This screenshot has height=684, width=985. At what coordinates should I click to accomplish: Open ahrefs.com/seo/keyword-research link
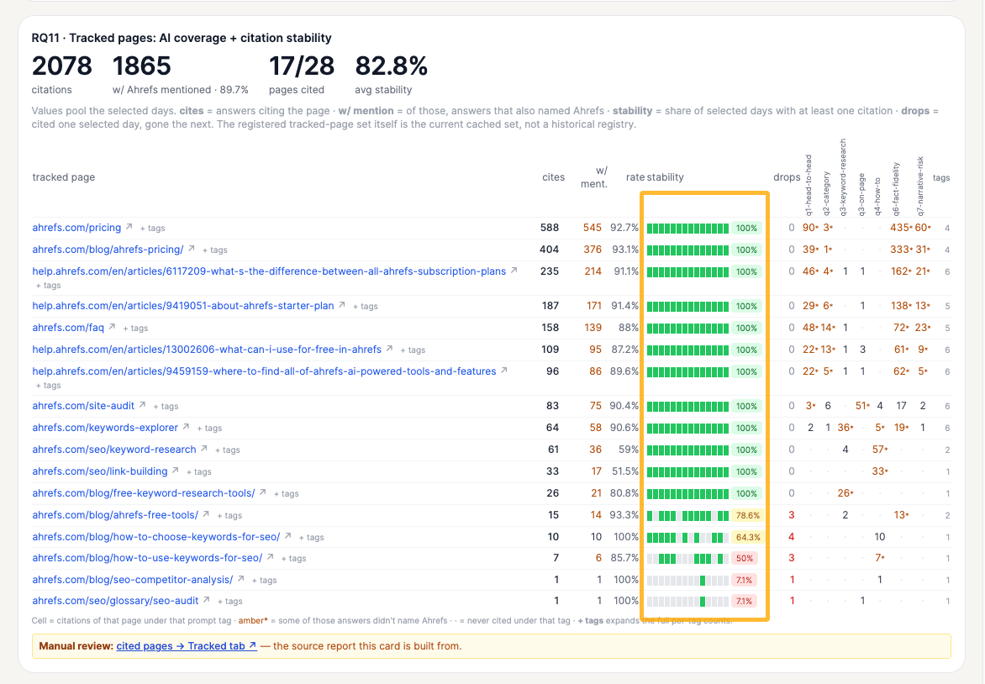pos(114,450)
